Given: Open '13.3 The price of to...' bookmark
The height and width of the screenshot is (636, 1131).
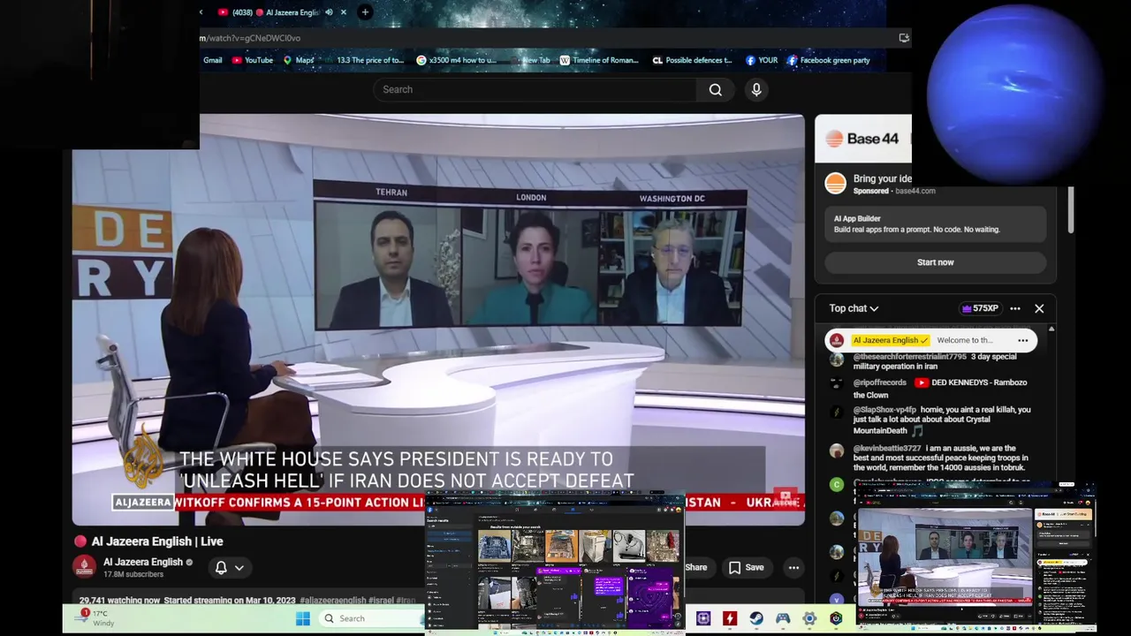Looking at the screenshot, I should pos(364,60).
